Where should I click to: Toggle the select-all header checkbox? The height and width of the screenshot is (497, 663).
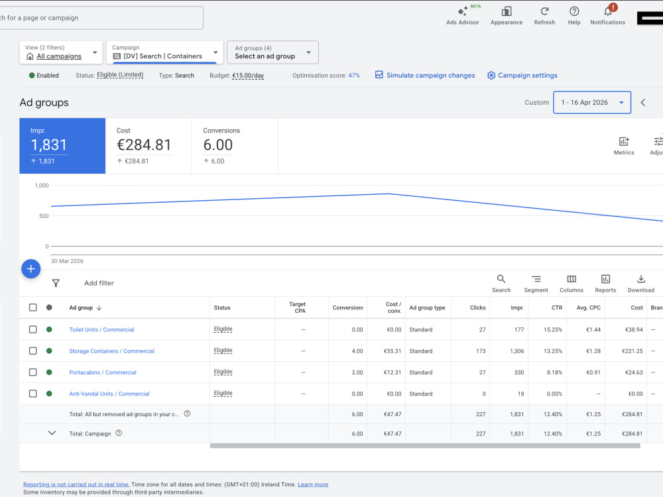32,307
